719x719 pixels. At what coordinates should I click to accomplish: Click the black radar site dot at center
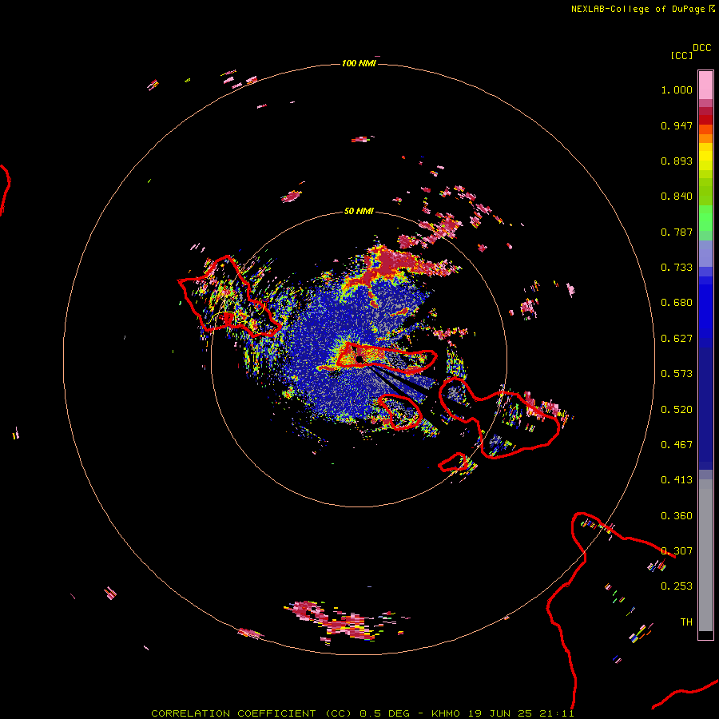(x=359, y=359)
